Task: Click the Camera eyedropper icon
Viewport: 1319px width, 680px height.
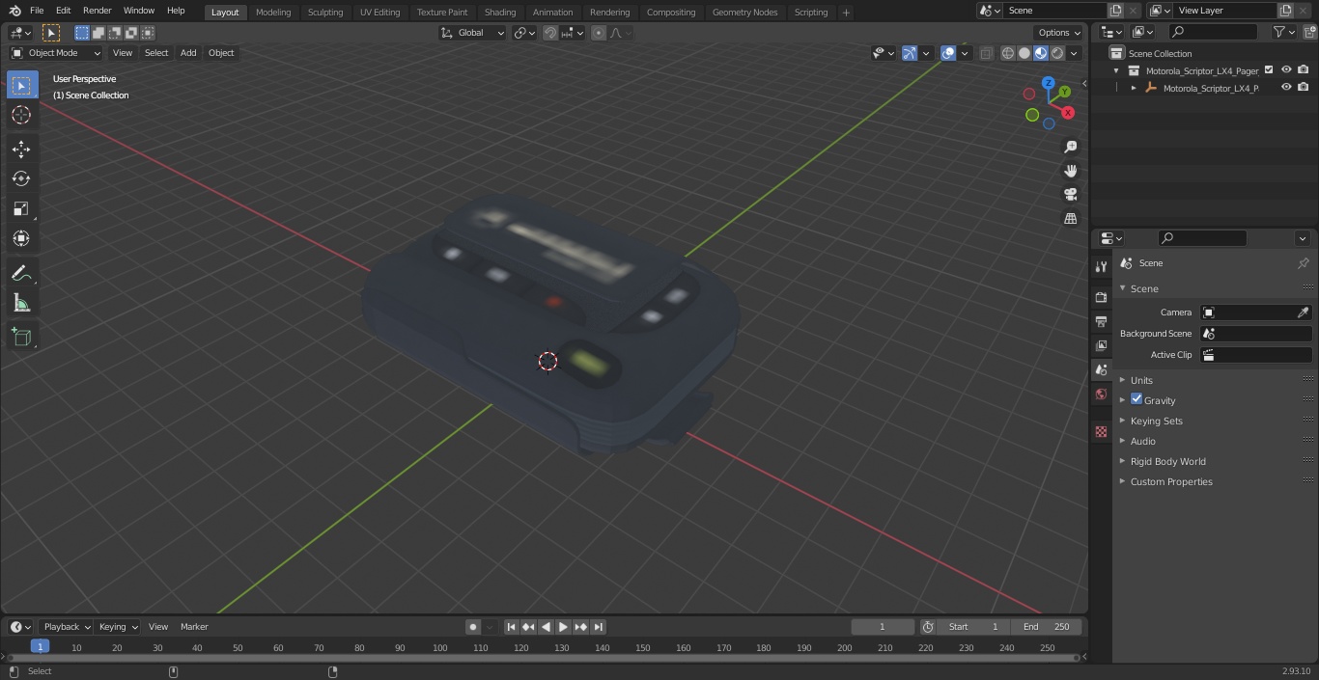Action: (x=1303, y=313)
